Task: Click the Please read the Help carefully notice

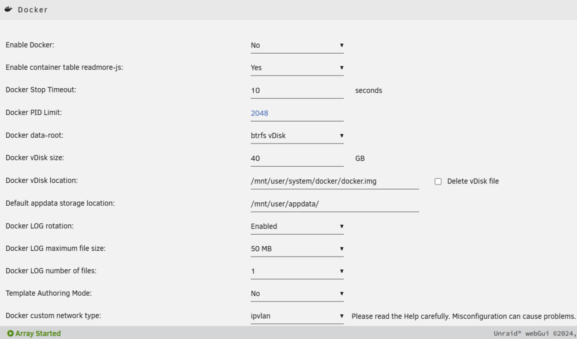Action: point(463,316)
